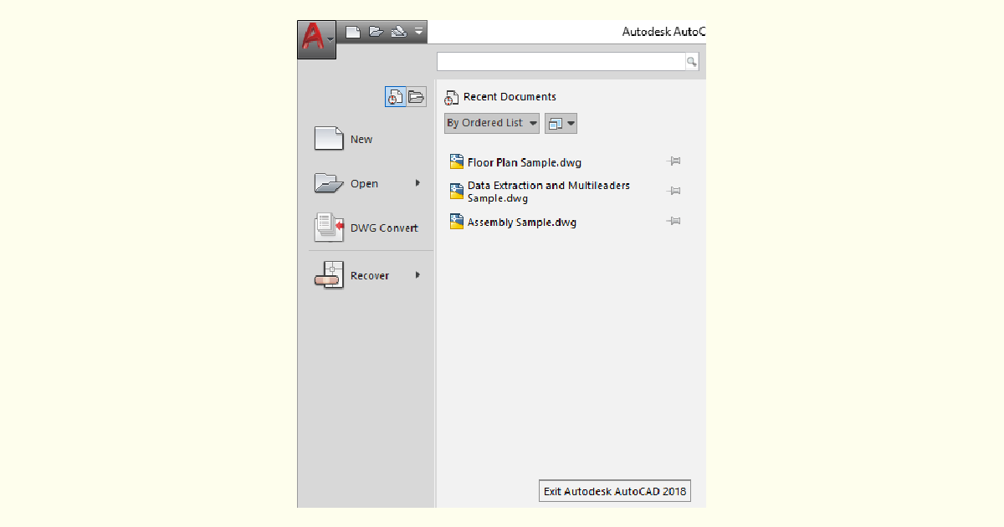Pin Floor Plan Sample.dwg to the list
Viewport: 1004px width, 527px height.
point(674,161)
